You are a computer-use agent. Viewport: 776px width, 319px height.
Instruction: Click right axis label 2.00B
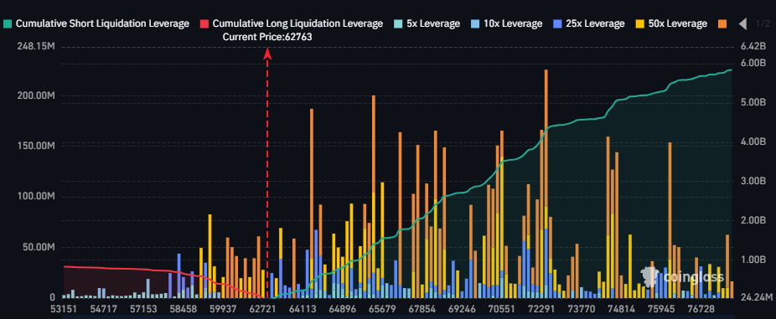pyautogui.click(x=753, y=220)
